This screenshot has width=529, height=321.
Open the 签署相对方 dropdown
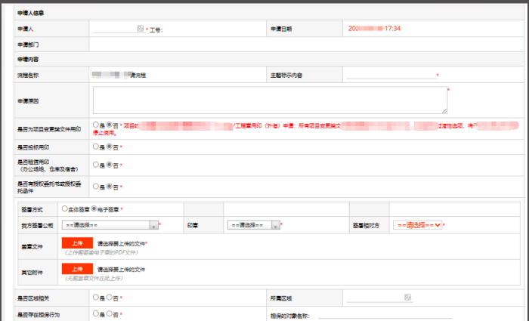(x=417, y=225)
